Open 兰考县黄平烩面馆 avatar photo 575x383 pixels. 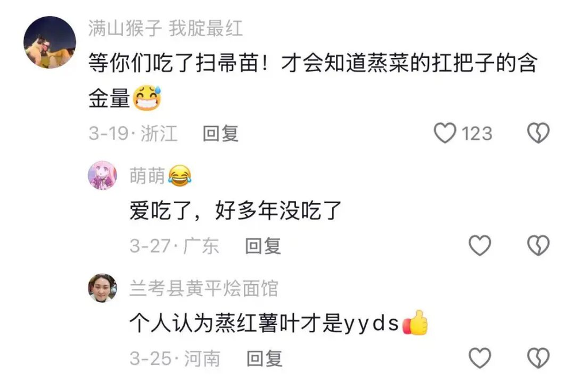(103, 288)
